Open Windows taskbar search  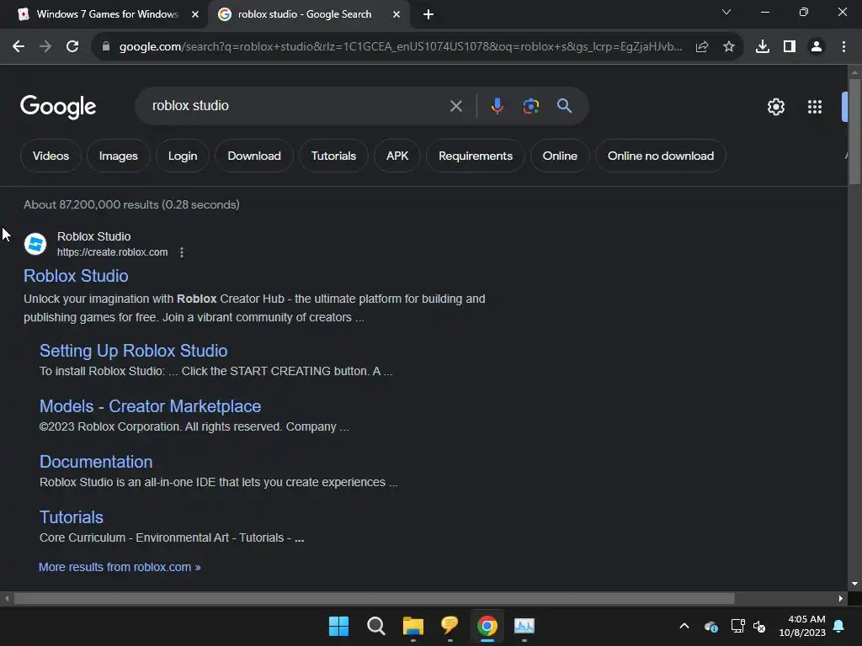[x=376, y=626]
